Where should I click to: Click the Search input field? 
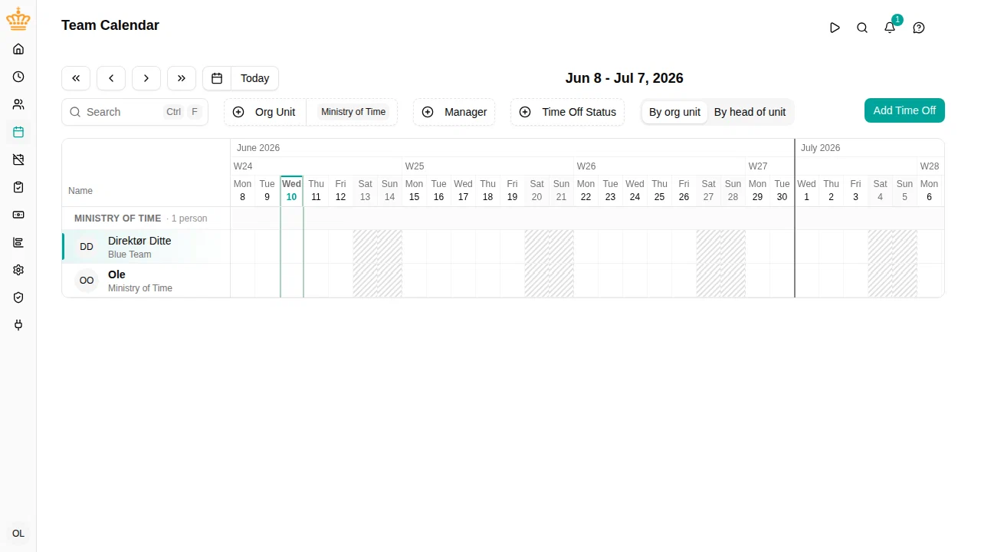click(x=135, y=112)
